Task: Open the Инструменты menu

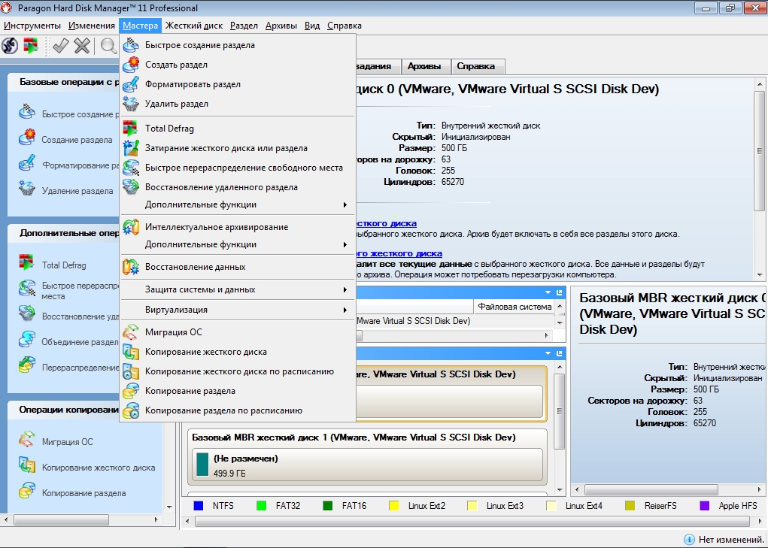Action: point(32,26)
